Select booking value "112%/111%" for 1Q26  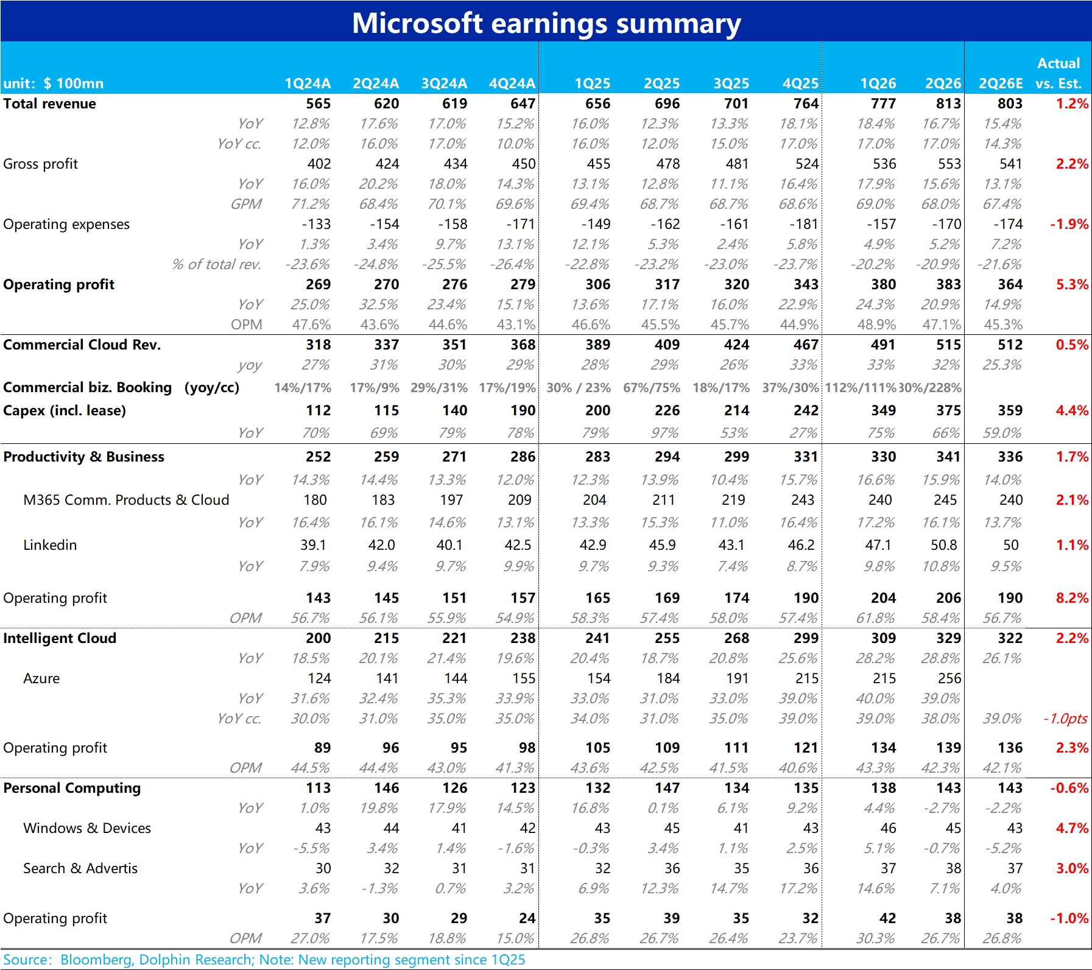coord(861,387)
